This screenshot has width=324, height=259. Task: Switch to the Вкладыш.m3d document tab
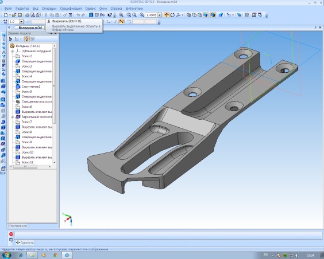pos(30,28)
